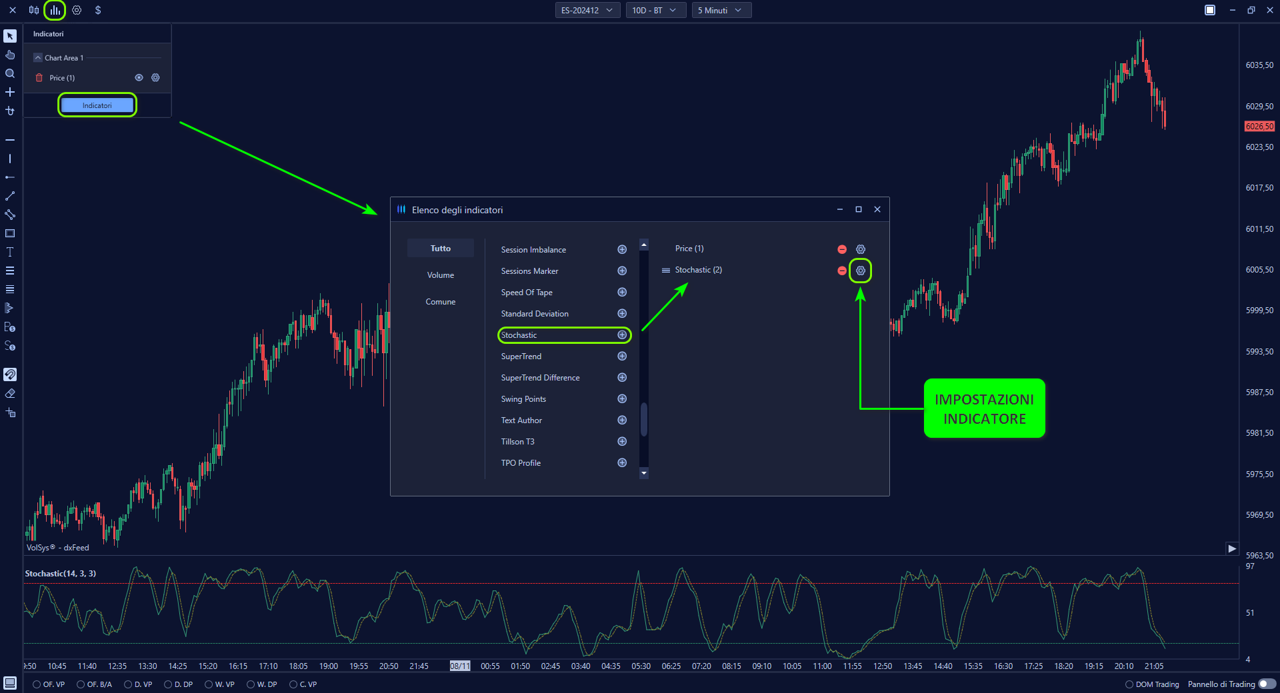The height and width of the screenshot is (693, 1280).
Task: Remove Stochastic (2) with the red minus
Action: [842, 271]
